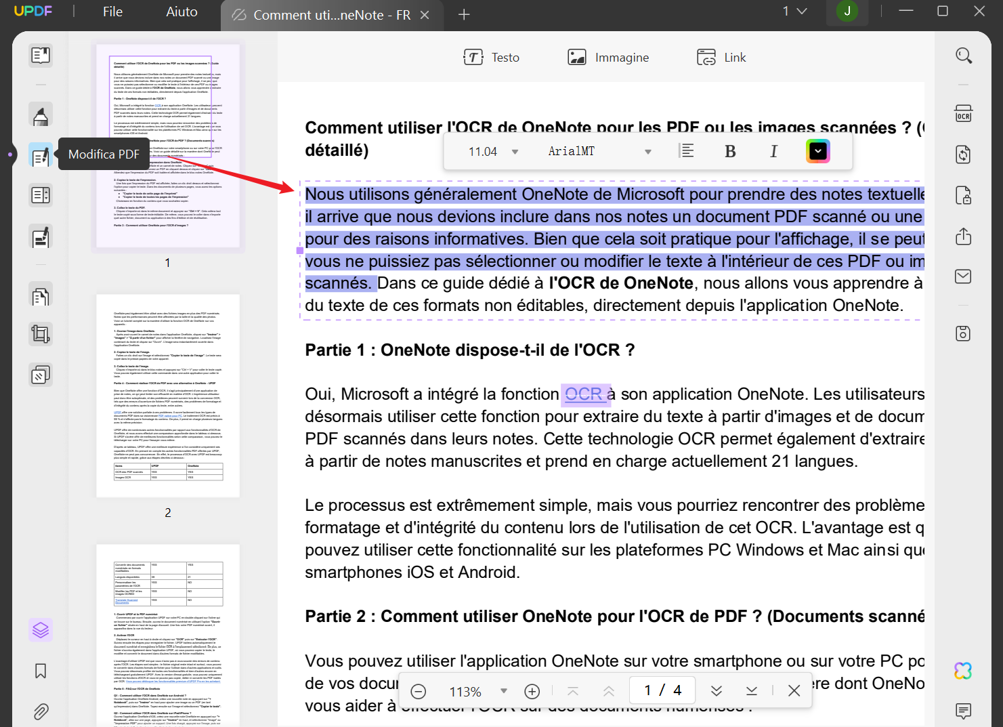
Task: Open the Reader mode icon in left sidebar
Action: [41, 55]
